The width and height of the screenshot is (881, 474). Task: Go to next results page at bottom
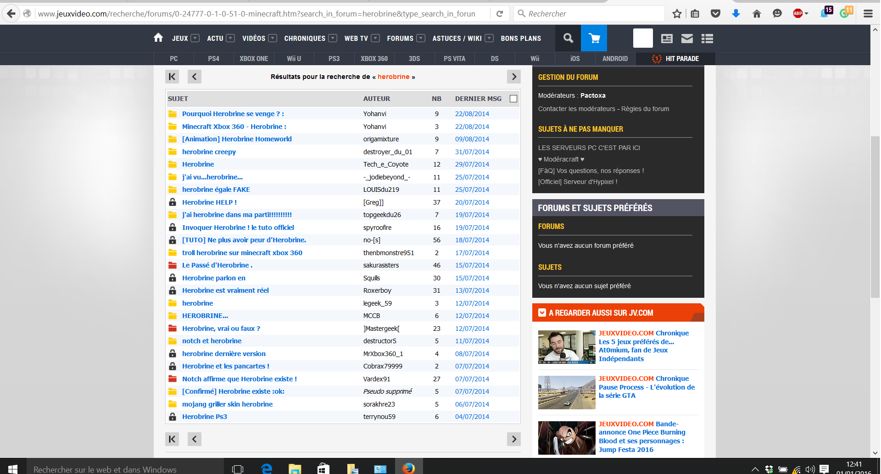pyautogui.click(x=514, y=439)
